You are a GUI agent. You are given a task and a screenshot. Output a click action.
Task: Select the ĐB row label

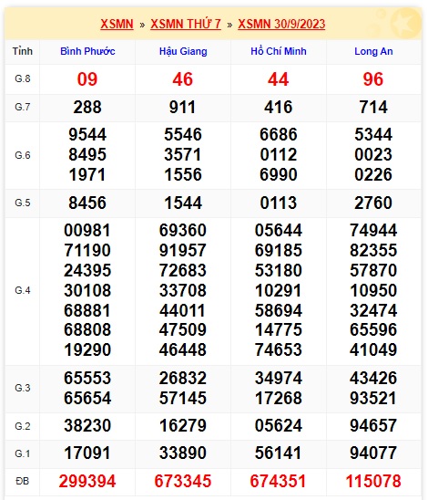coord(22,481)
